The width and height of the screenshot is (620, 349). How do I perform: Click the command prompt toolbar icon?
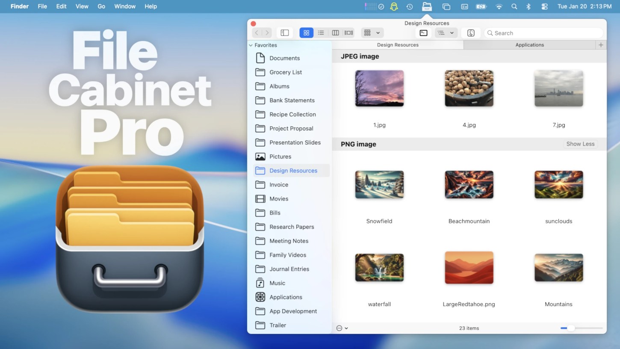[423, 33]
